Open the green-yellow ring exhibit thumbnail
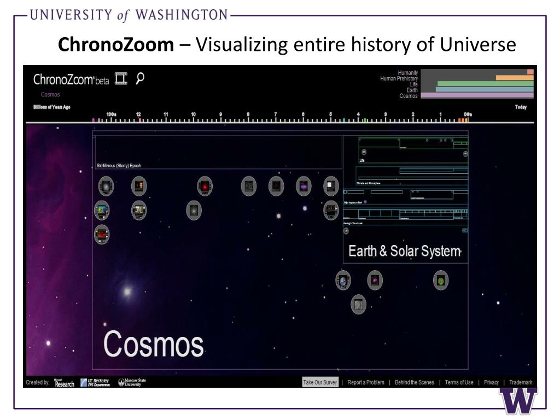This screenshot has width=560, height=420. pos(441,281)
